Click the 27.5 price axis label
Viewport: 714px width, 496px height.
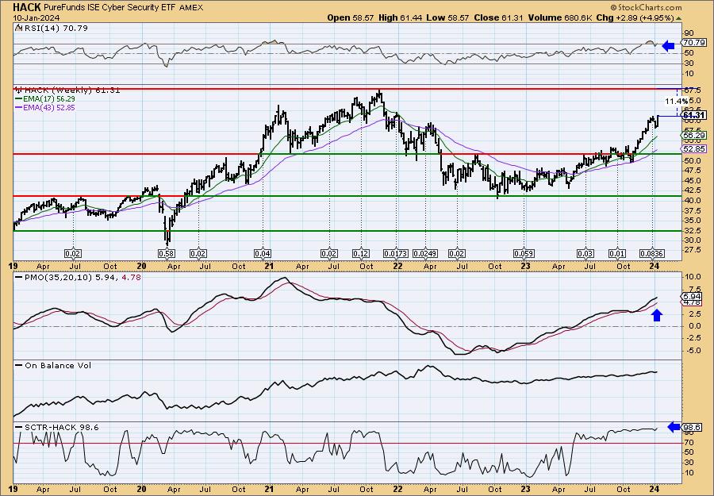(x=693, y=250)
